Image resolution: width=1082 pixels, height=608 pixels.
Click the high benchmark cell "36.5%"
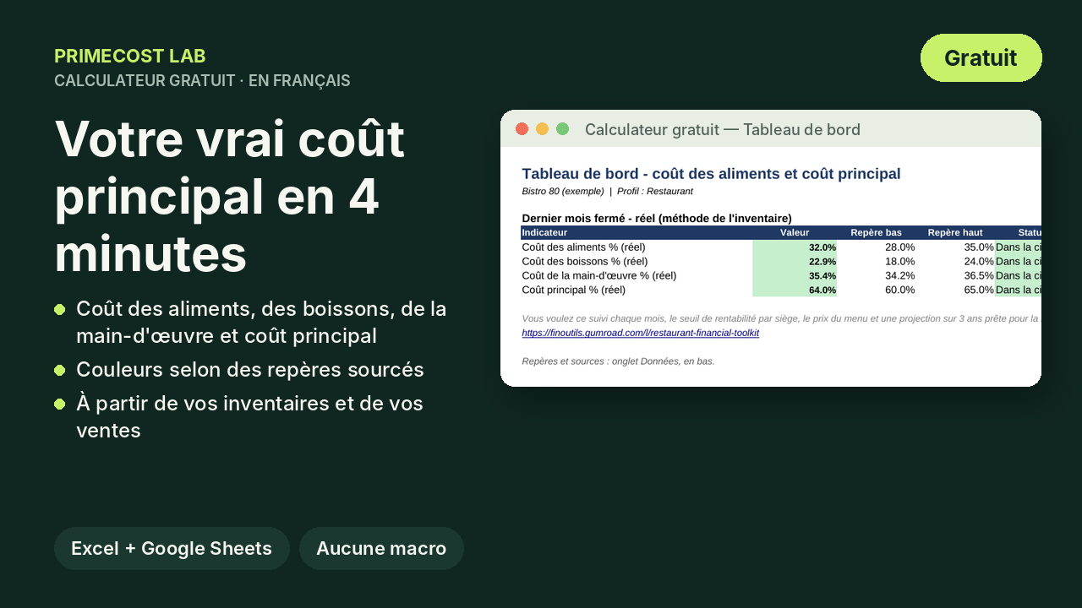(956, 275)
